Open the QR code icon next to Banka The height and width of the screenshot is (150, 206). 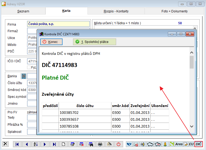(24, 76)
